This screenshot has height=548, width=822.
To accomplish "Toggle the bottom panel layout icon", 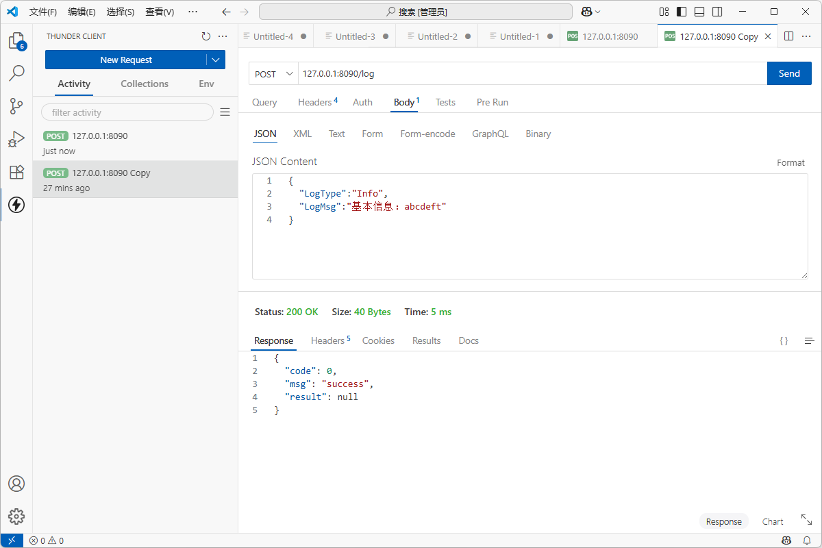I will pos(699,12).
